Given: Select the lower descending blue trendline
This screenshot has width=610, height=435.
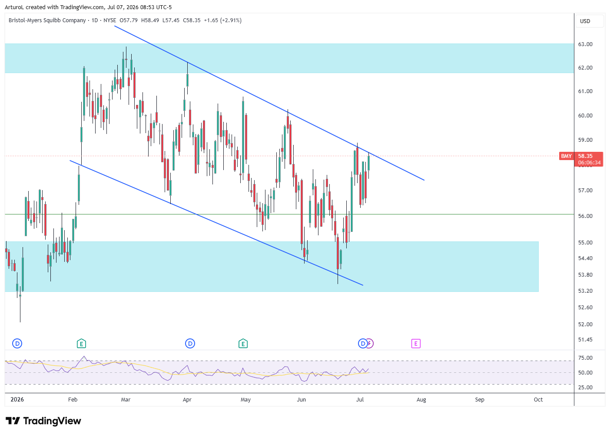Looking at the screenshot, I should [216, 223].
